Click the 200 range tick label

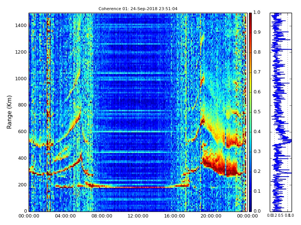tap(22, 185)
